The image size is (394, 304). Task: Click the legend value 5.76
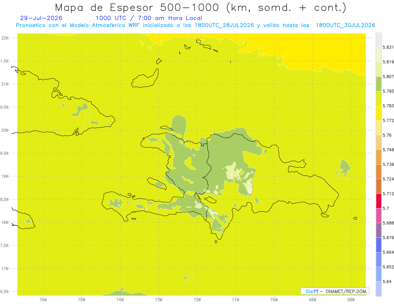pyautogui.click(x=387, y=135)
